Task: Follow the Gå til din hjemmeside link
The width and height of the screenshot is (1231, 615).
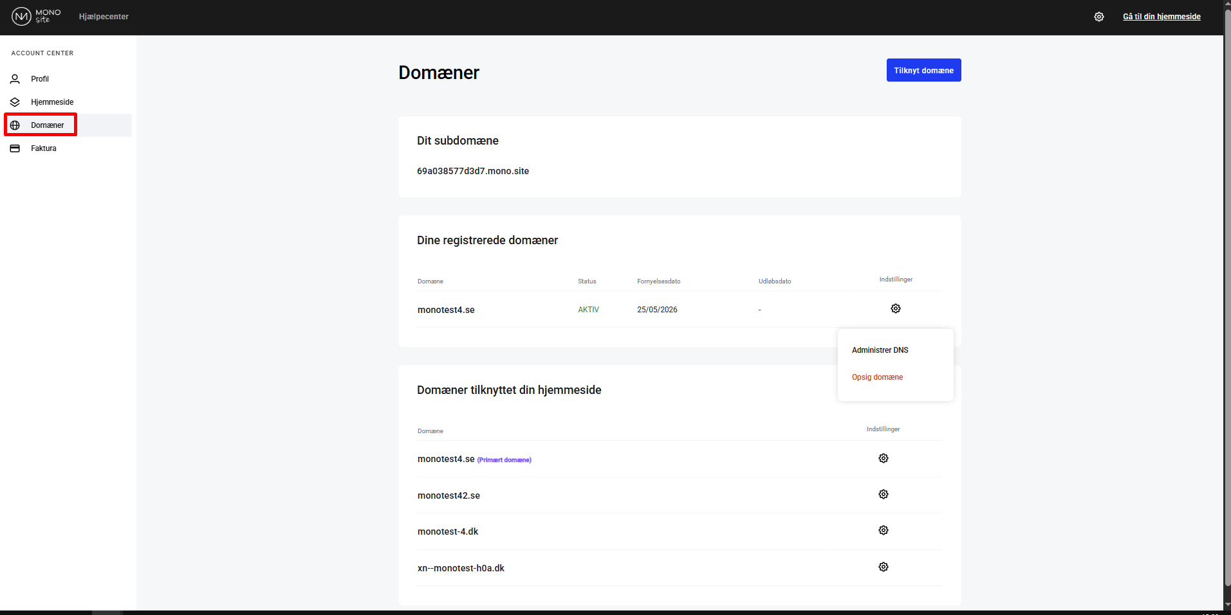Action: [x=1162, y=17]
